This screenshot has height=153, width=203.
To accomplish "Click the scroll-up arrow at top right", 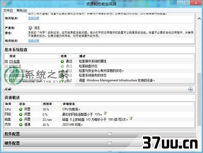I will (199, 19).
